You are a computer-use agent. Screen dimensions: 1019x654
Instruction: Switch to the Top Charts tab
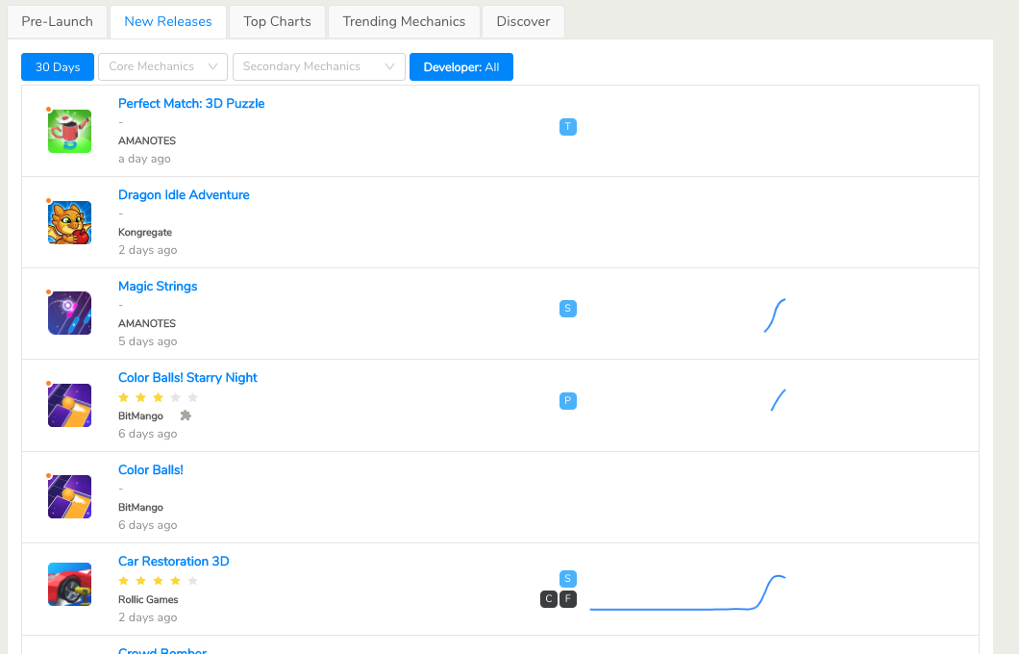click(277, 21)
